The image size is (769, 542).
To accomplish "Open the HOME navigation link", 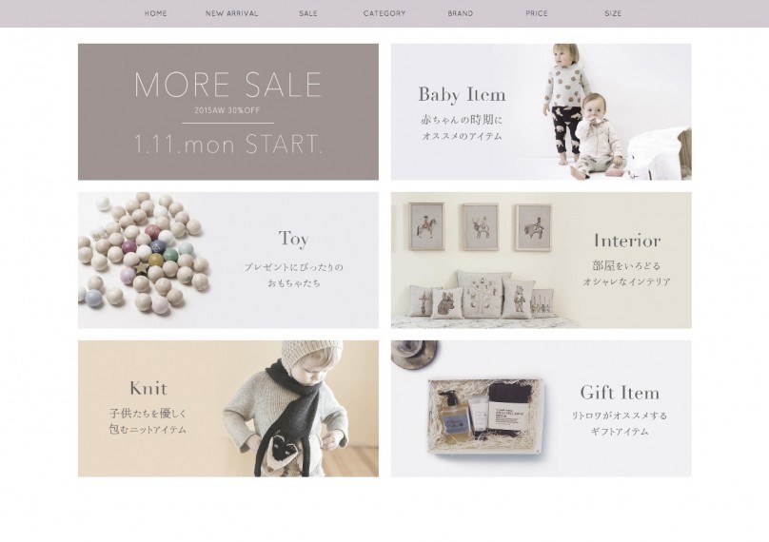I will click(155, 13).
